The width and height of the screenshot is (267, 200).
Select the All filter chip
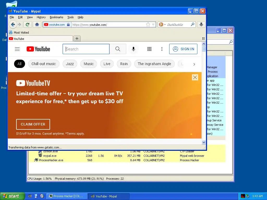tap(19, 64)
